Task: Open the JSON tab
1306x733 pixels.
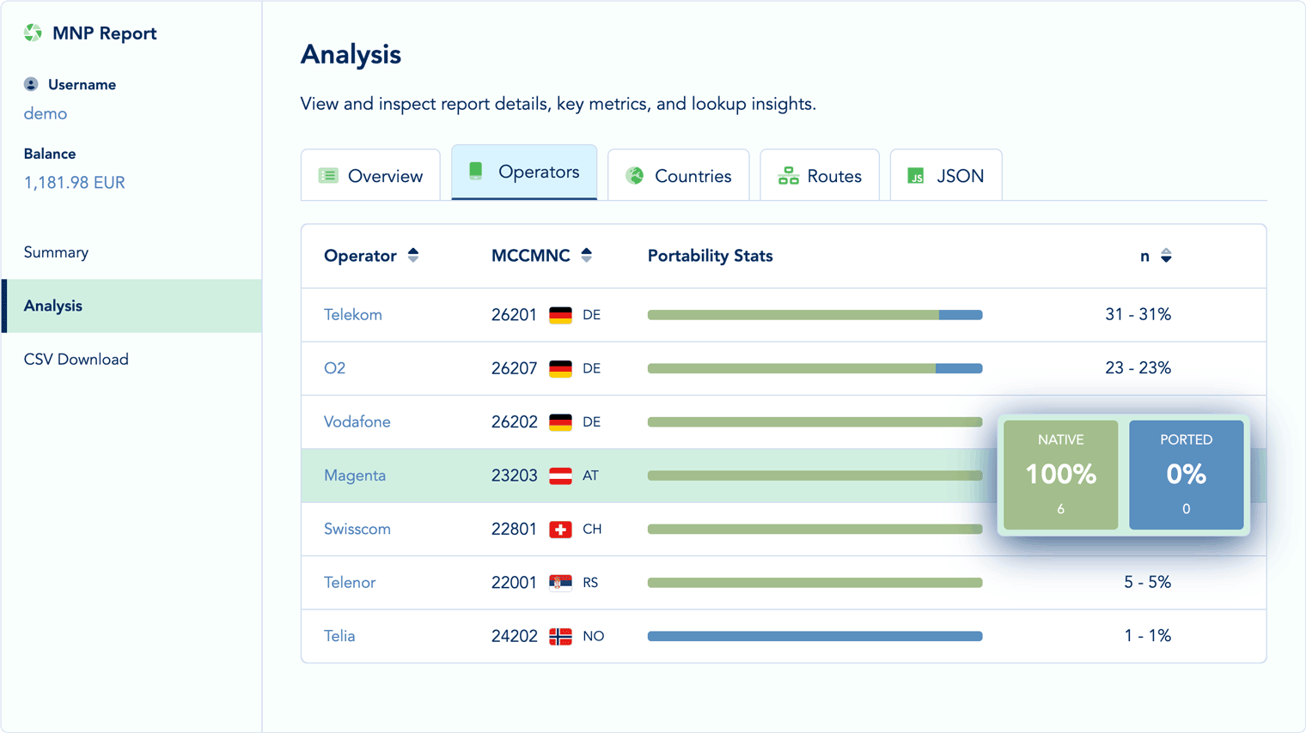Action: click(945, 174)
